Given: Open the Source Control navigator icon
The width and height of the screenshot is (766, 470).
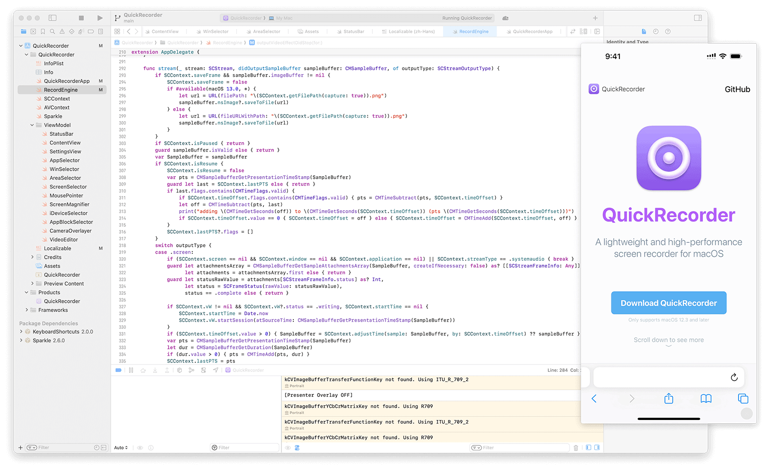Looking at the screenshot, I should (x=33, y=32).
